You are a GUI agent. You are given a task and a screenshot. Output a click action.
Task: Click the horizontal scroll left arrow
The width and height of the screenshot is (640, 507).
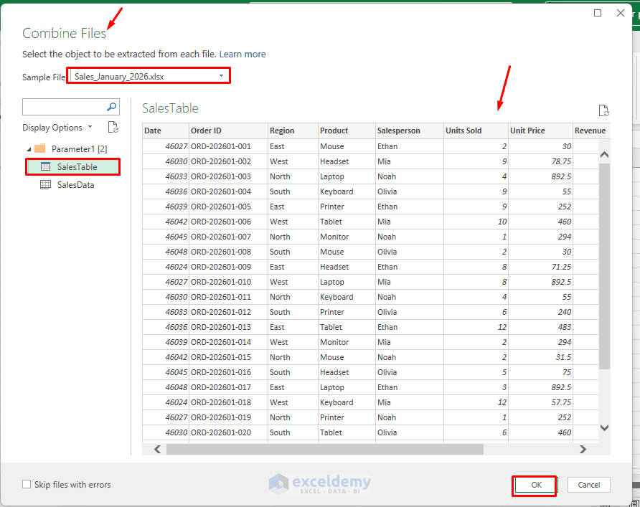click(158, 449)
